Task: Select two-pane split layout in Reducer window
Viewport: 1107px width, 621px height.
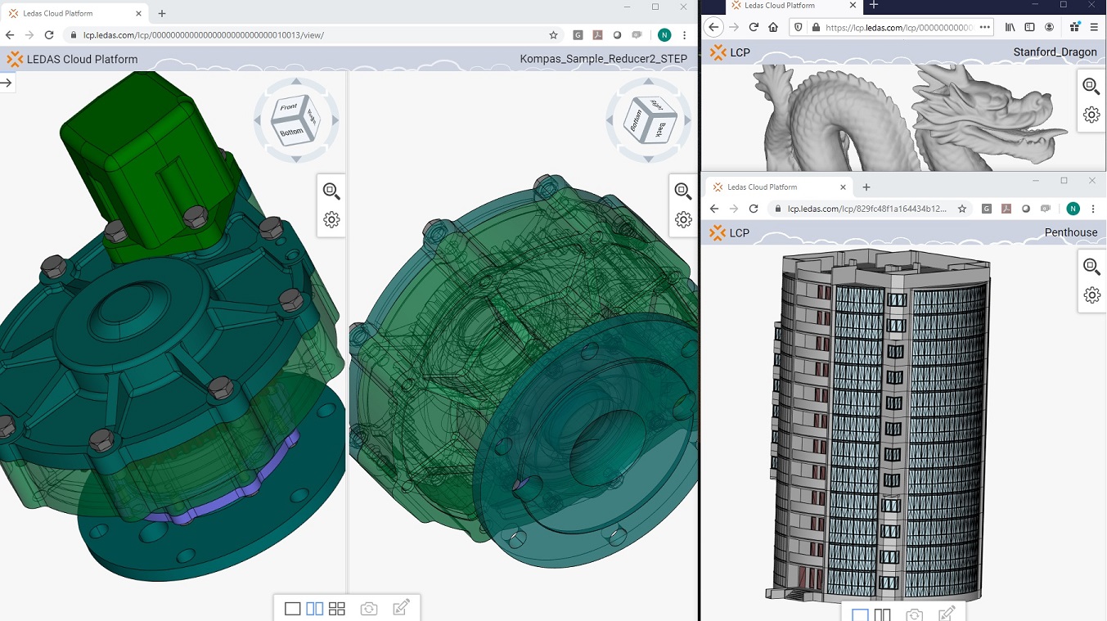Action: point(314,609)
